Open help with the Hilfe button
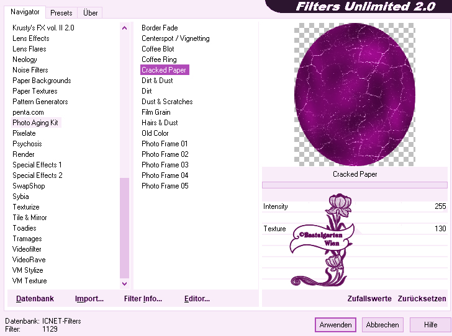The width and height of the screenshot is (452, 336). click(x=430, y=325)
